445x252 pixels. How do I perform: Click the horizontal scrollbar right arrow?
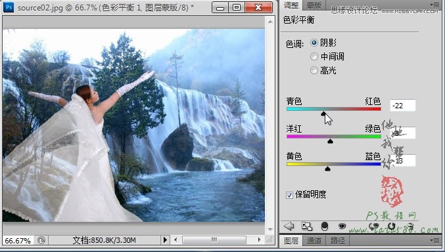[x=259, y=240]
